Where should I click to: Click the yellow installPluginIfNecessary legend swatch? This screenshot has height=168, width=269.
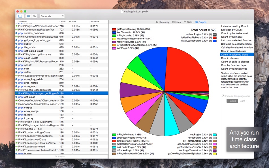(114, 39)
